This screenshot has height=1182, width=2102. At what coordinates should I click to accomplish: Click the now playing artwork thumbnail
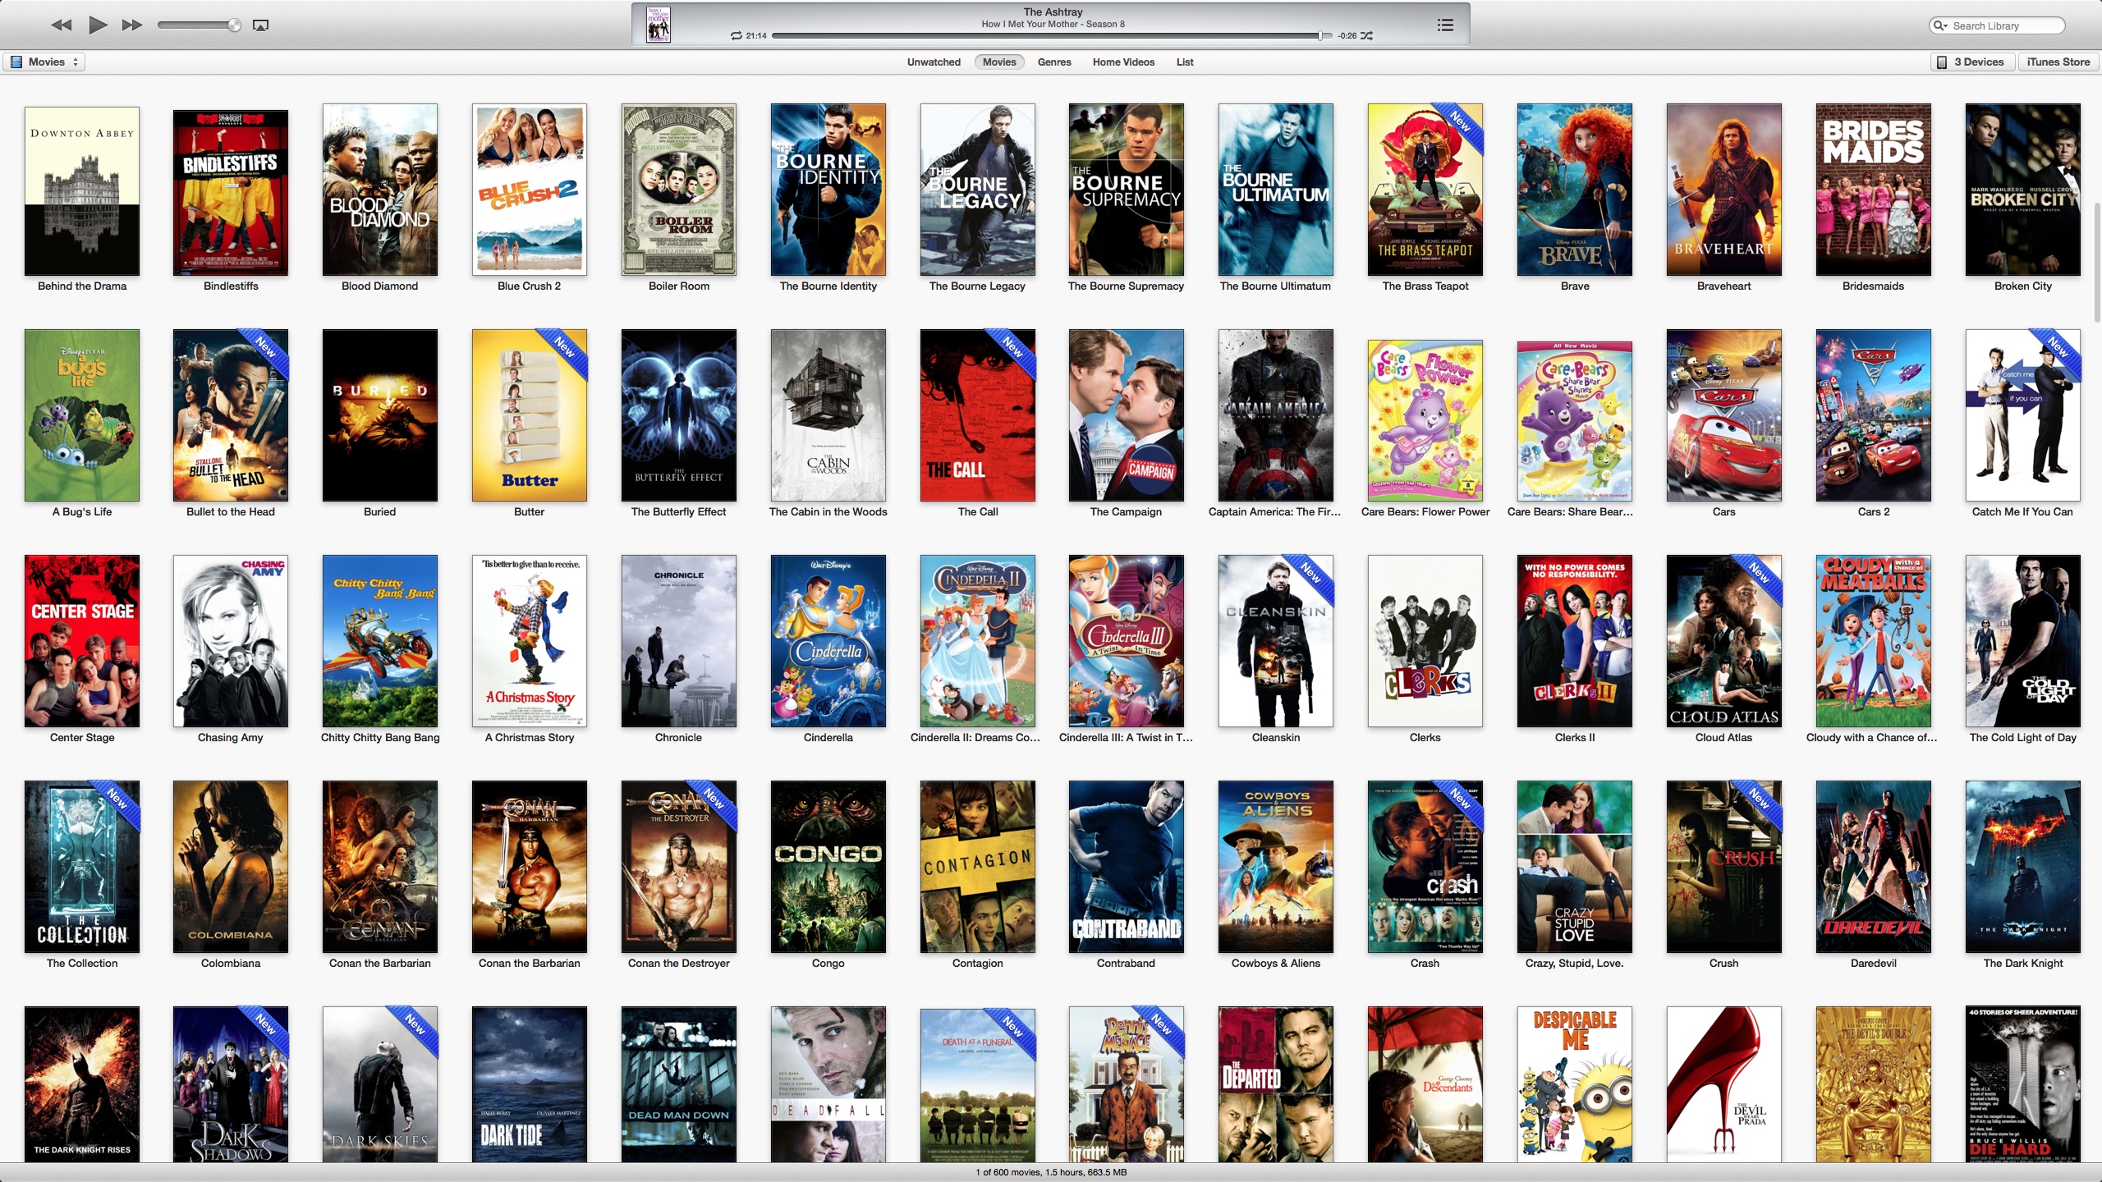tap(659, 25)
